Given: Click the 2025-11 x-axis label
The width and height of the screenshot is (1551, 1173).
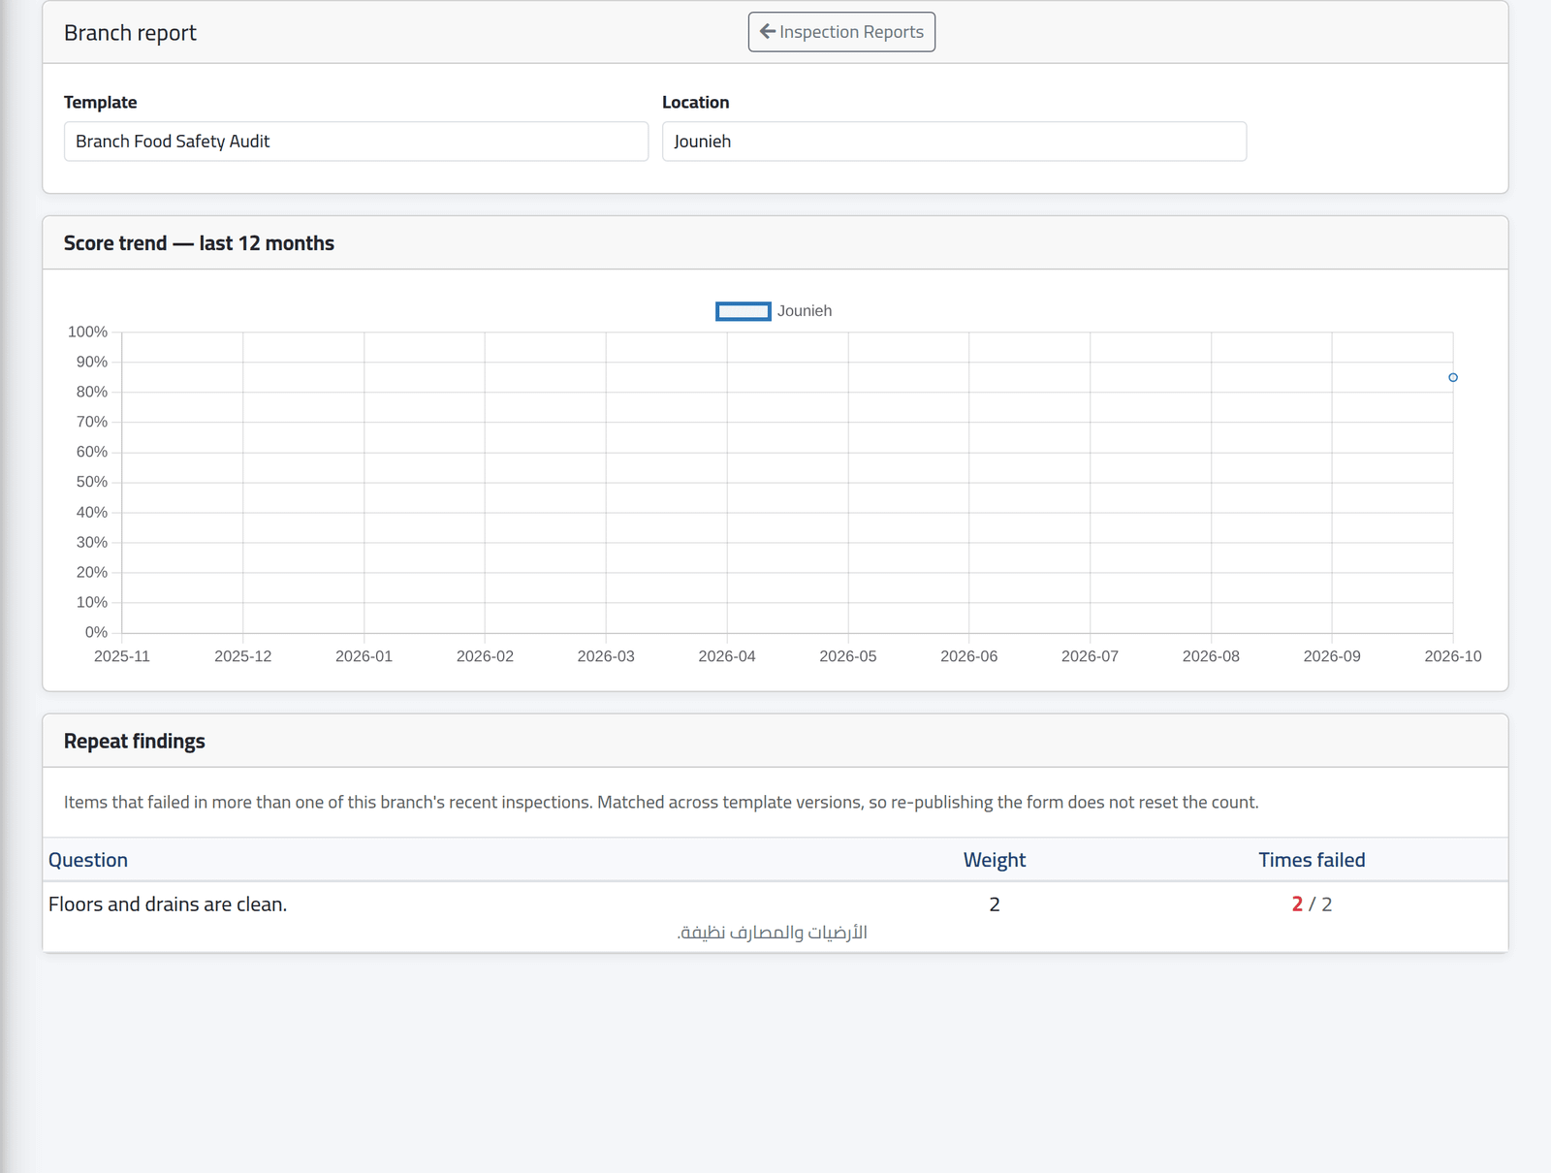Looking at the screenshot, I should pos(122,656).
